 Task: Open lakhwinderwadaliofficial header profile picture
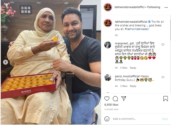click(108, 7)
